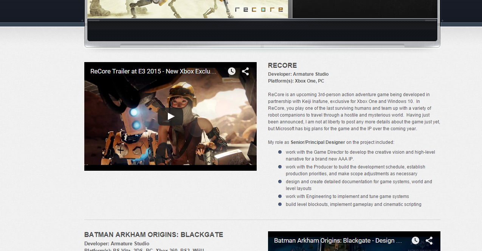Open the ReCore Trailer at E3 2015 title link

pyautogui.click(x=153, y=71)
